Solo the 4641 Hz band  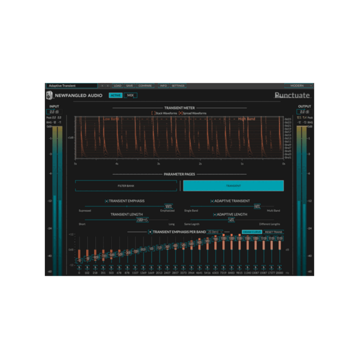click(199, 267)
